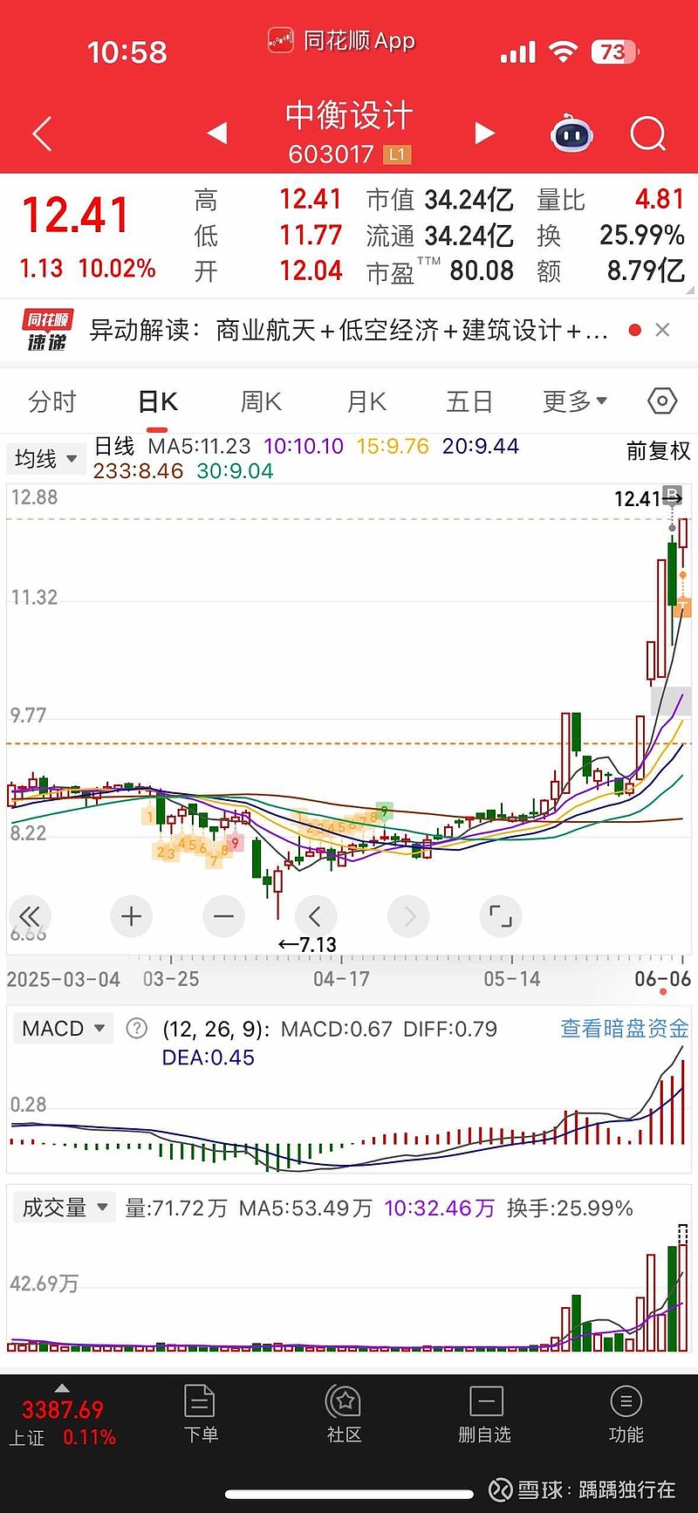The width and height of the screenshot is (698, 1513).
Task: Expand the 成交量 indicator dropdown
Action: point(65,1208)
